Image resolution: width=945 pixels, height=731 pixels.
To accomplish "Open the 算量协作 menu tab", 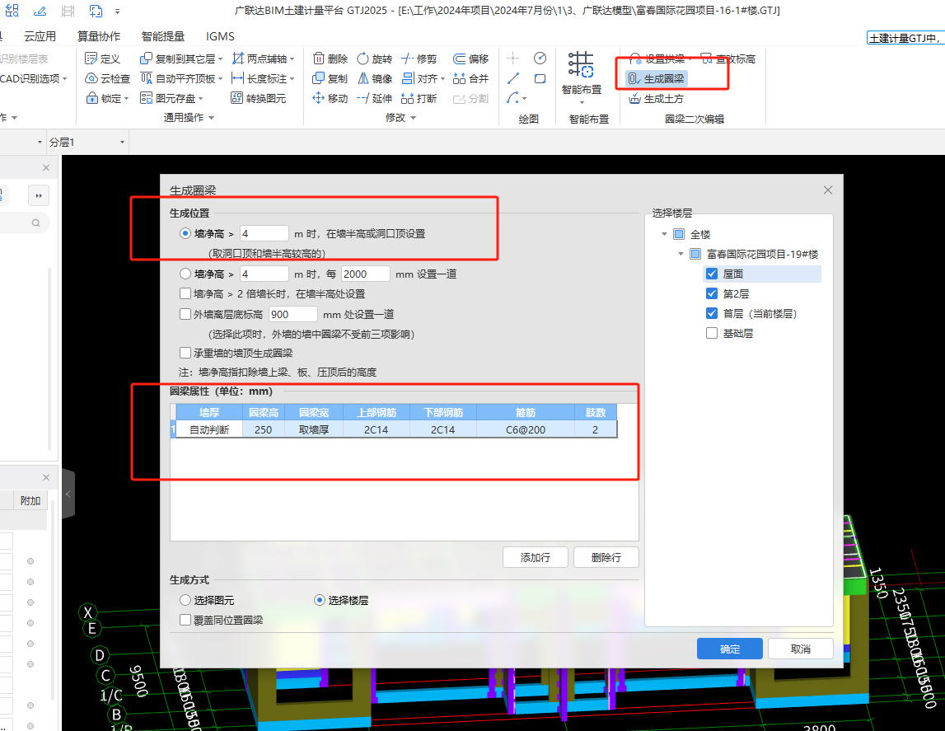I will point(99,36).
